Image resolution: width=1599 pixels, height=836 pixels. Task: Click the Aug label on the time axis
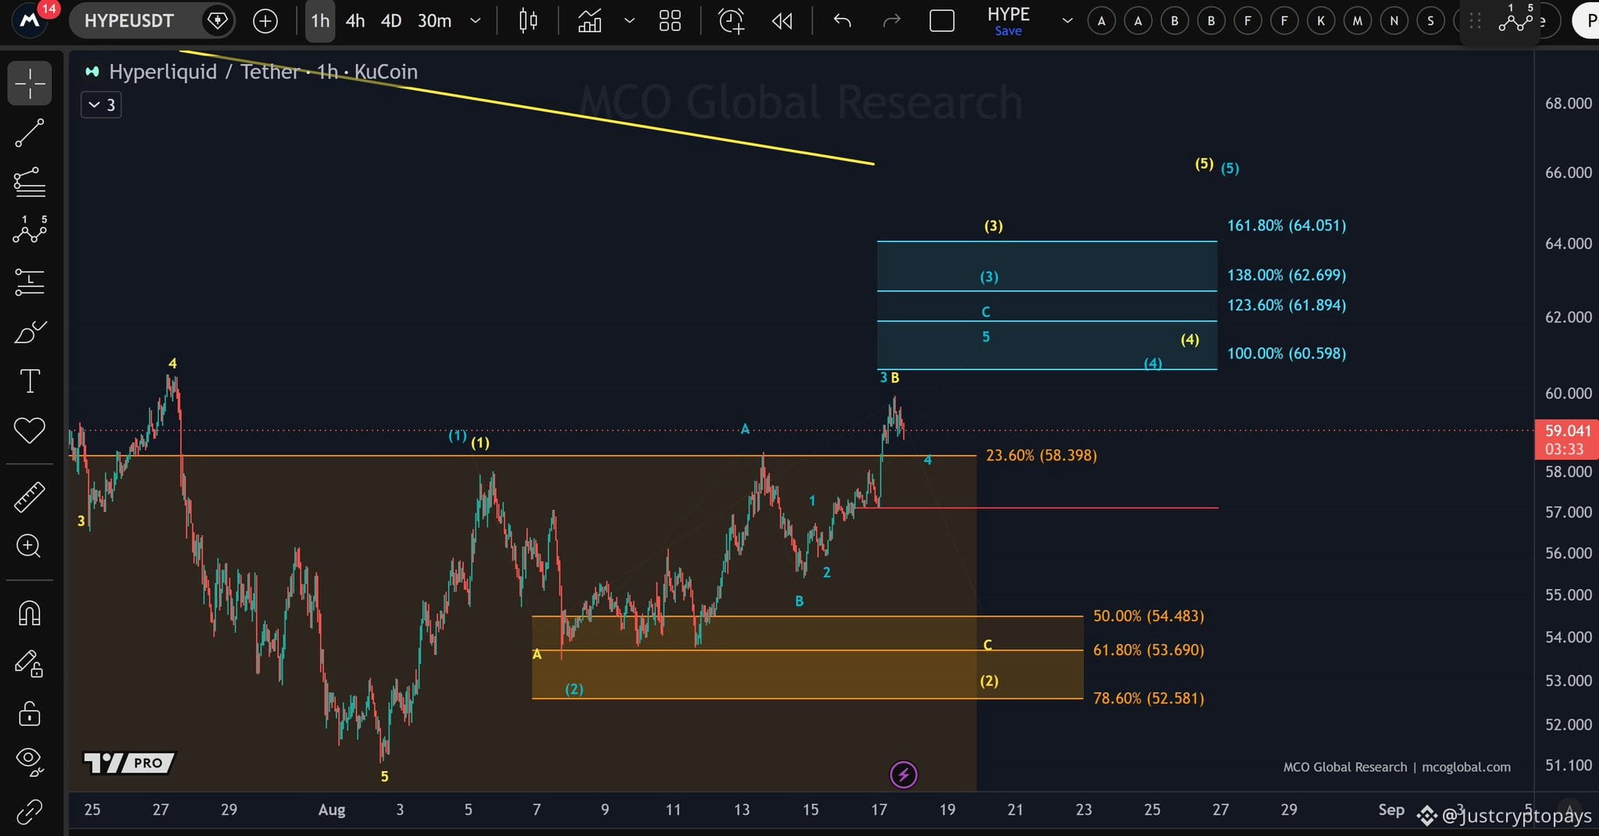(332, 810)
